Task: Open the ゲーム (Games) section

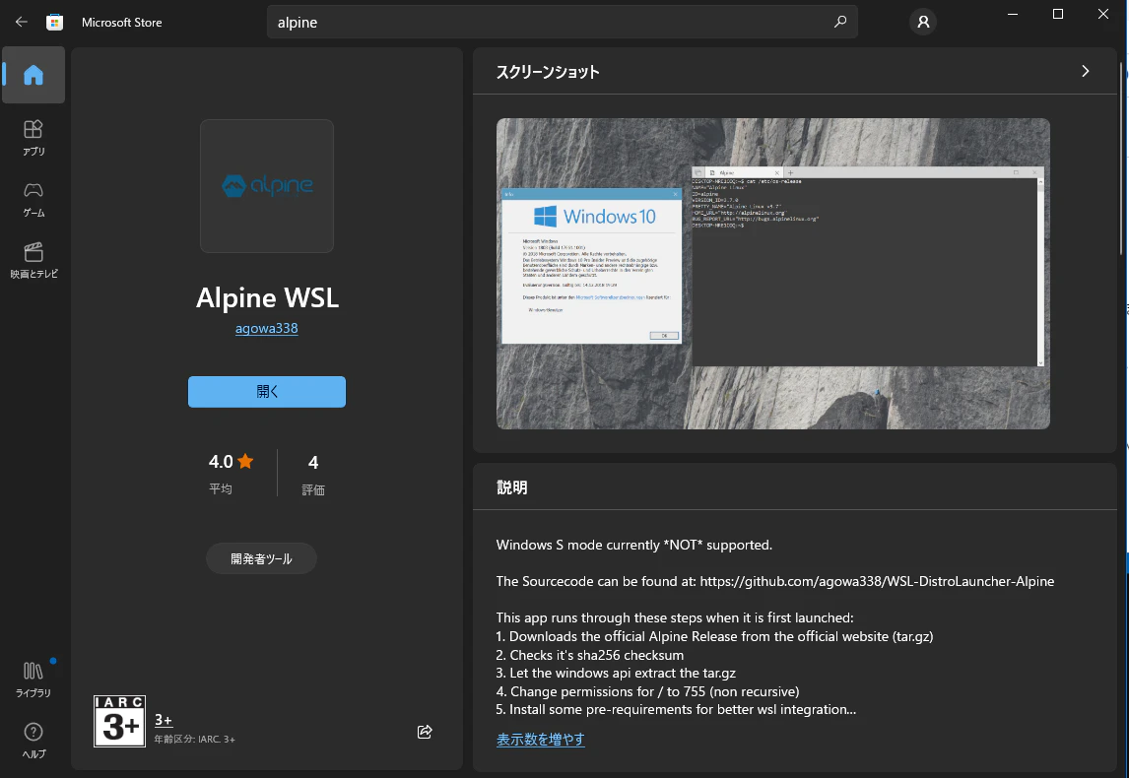Action: coord(33,199)
